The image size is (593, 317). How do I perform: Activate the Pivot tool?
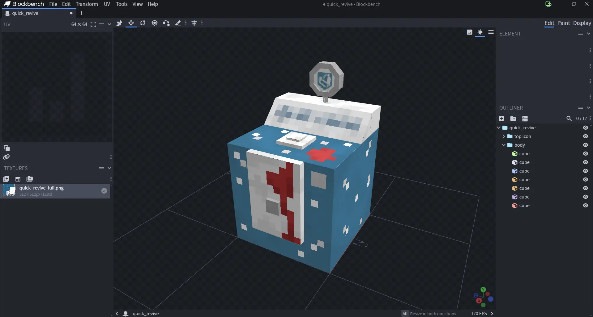coord(154,23)
